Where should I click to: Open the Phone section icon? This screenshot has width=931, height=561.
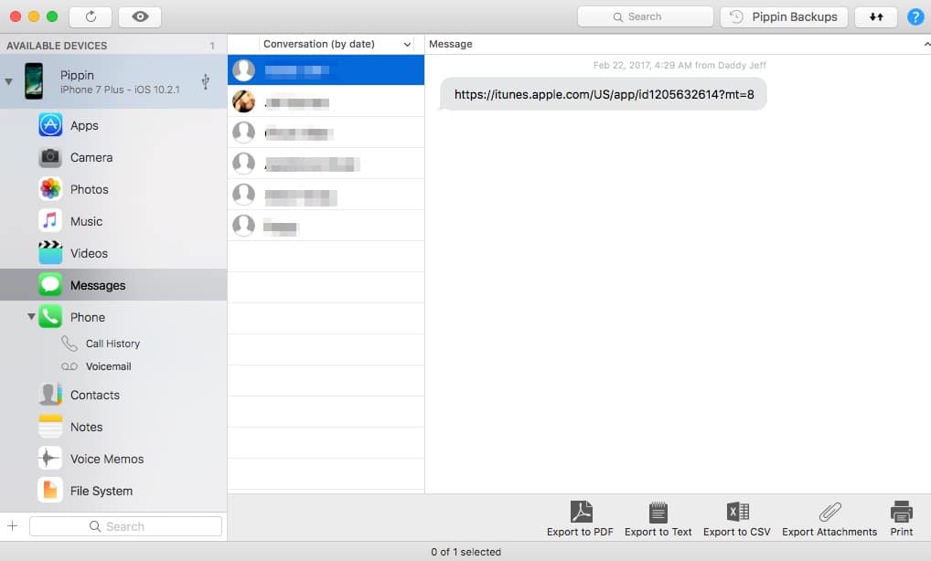[x=50, y=317]
